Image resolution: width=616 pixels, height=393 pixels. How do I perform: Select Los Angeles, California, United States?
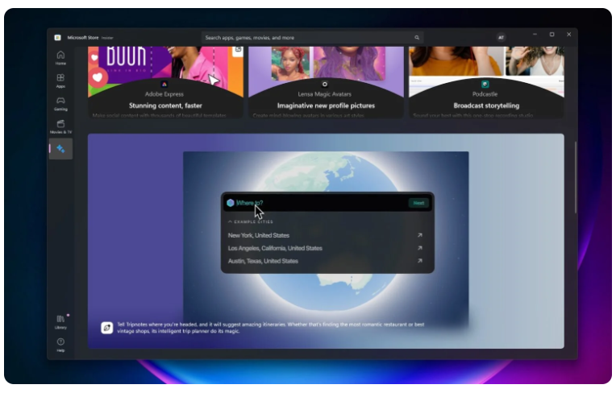275,249
